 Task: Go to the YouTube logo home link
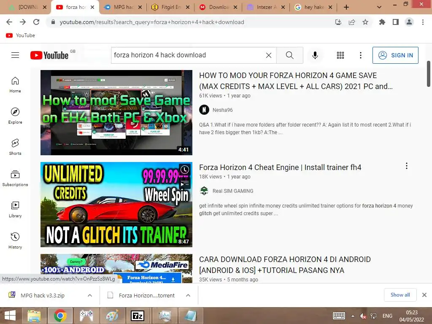(49, 55)
